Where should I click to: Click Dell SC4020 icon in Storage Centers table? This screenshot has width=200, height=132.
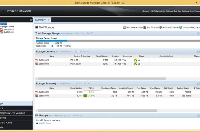pyautogui.click(x=37, y=60)
